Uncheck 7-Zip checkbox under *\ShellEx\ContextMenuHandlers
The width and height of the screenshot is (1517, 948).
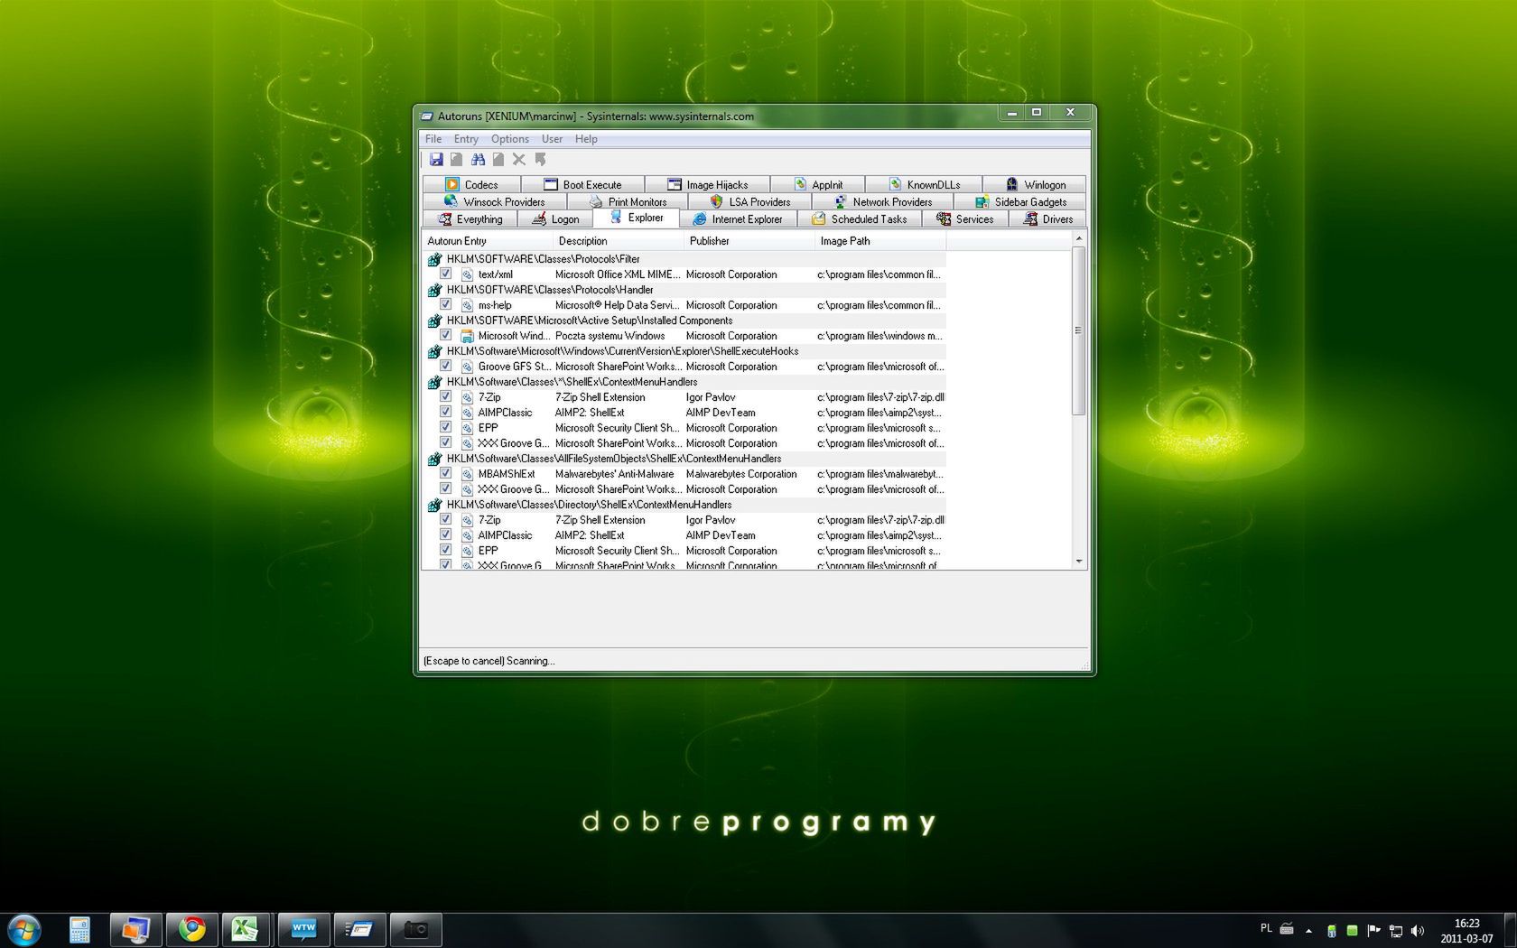tap(445, 396)
